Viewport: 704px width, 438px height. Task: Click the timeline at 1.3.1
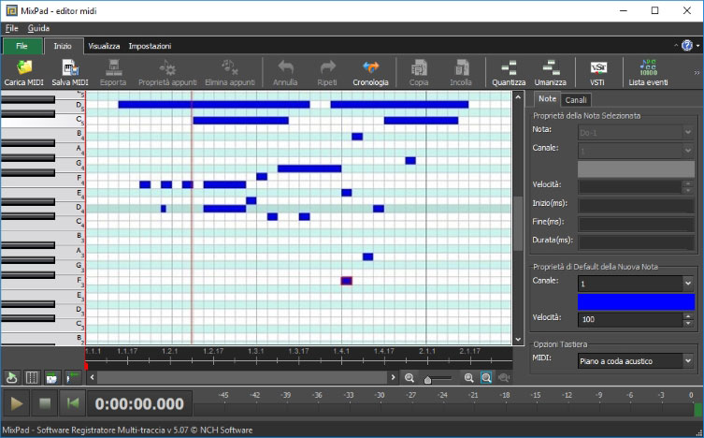pyautogui.click(x=256, y=351)
